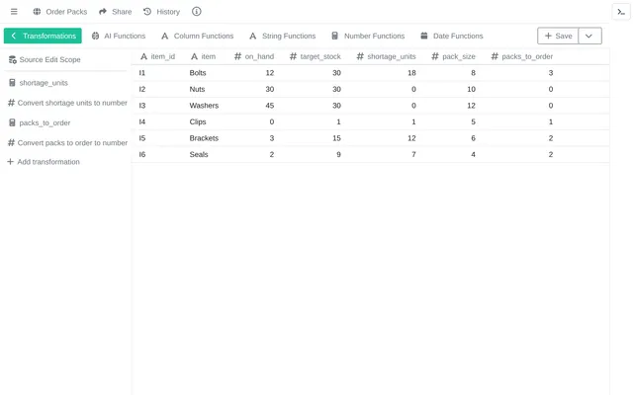Collapse Transformations with the back chevron

[x=13, y=36]
